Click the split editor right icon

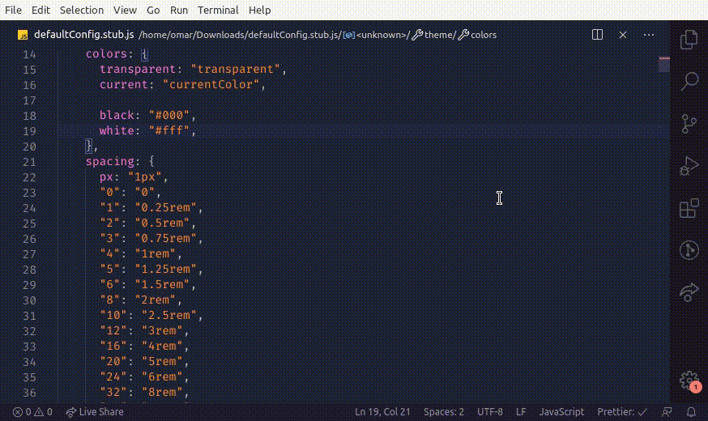click(597, 35)
